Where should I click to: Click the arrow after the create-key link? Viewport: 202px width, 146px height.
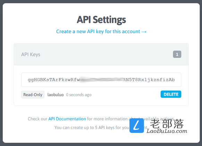(144, 32)
